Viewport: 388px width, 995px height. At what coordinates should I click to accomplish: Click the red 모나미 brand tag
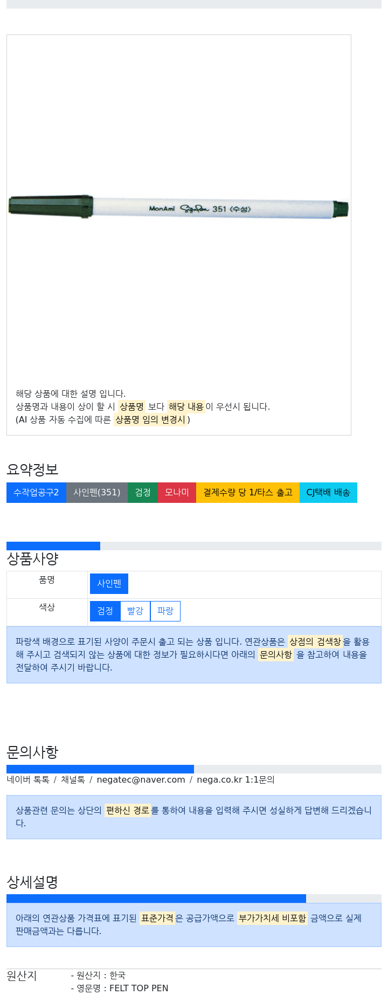tap(177, 493)
